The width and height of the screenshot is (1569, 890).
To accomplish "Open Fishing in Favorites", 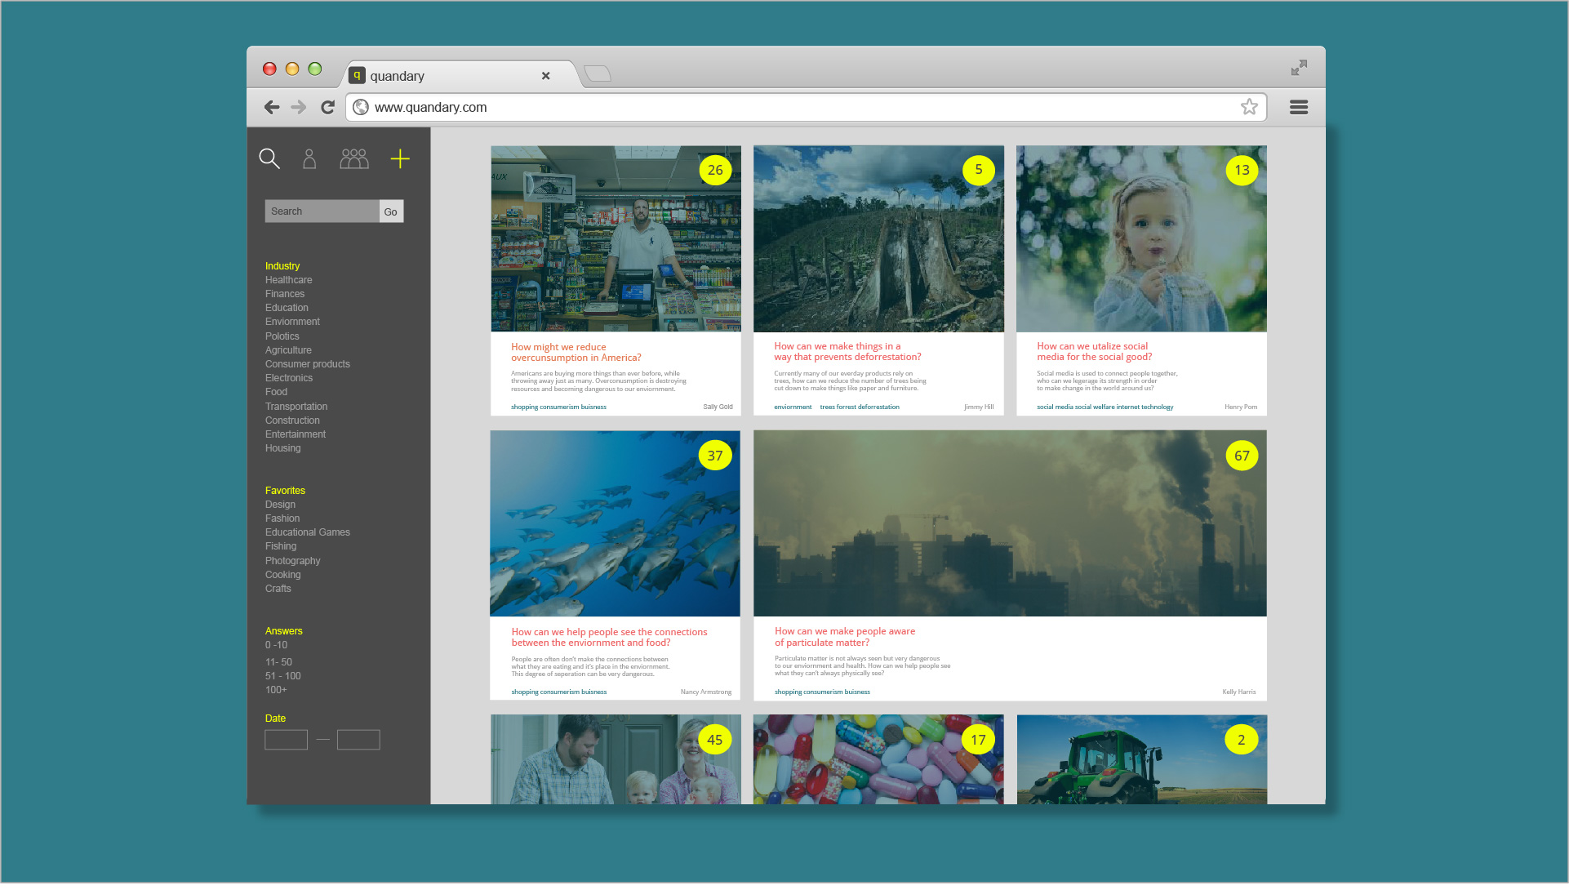I will click(x=280, y=546).
